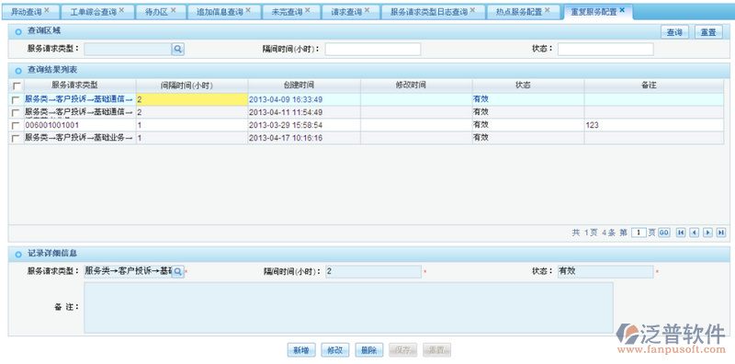Screen dimensions: 735x364
Task: Click the 2013-03-29 15:58:54 creation time cell
Action: click(x=304, y=126)
